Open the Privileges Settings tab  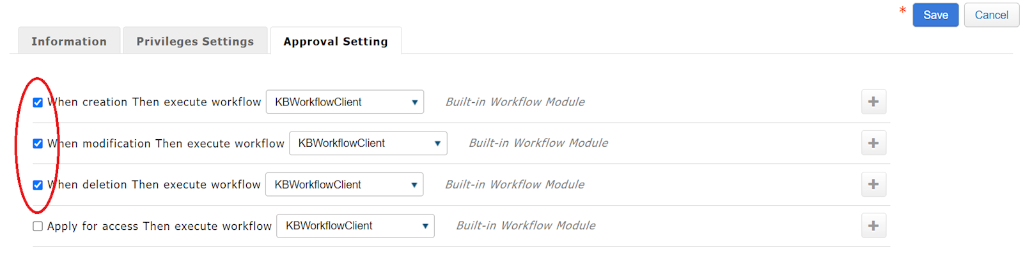[195, 42]
